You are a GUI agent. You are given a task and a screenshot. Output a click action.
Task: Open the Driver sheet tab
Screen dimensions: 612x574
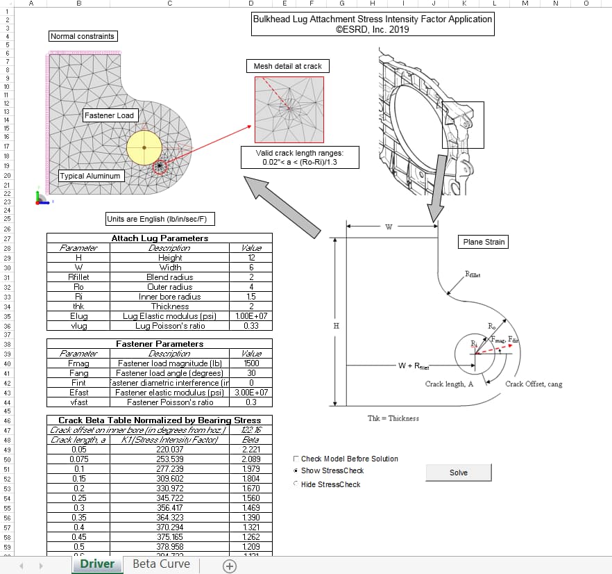(96, 564)
